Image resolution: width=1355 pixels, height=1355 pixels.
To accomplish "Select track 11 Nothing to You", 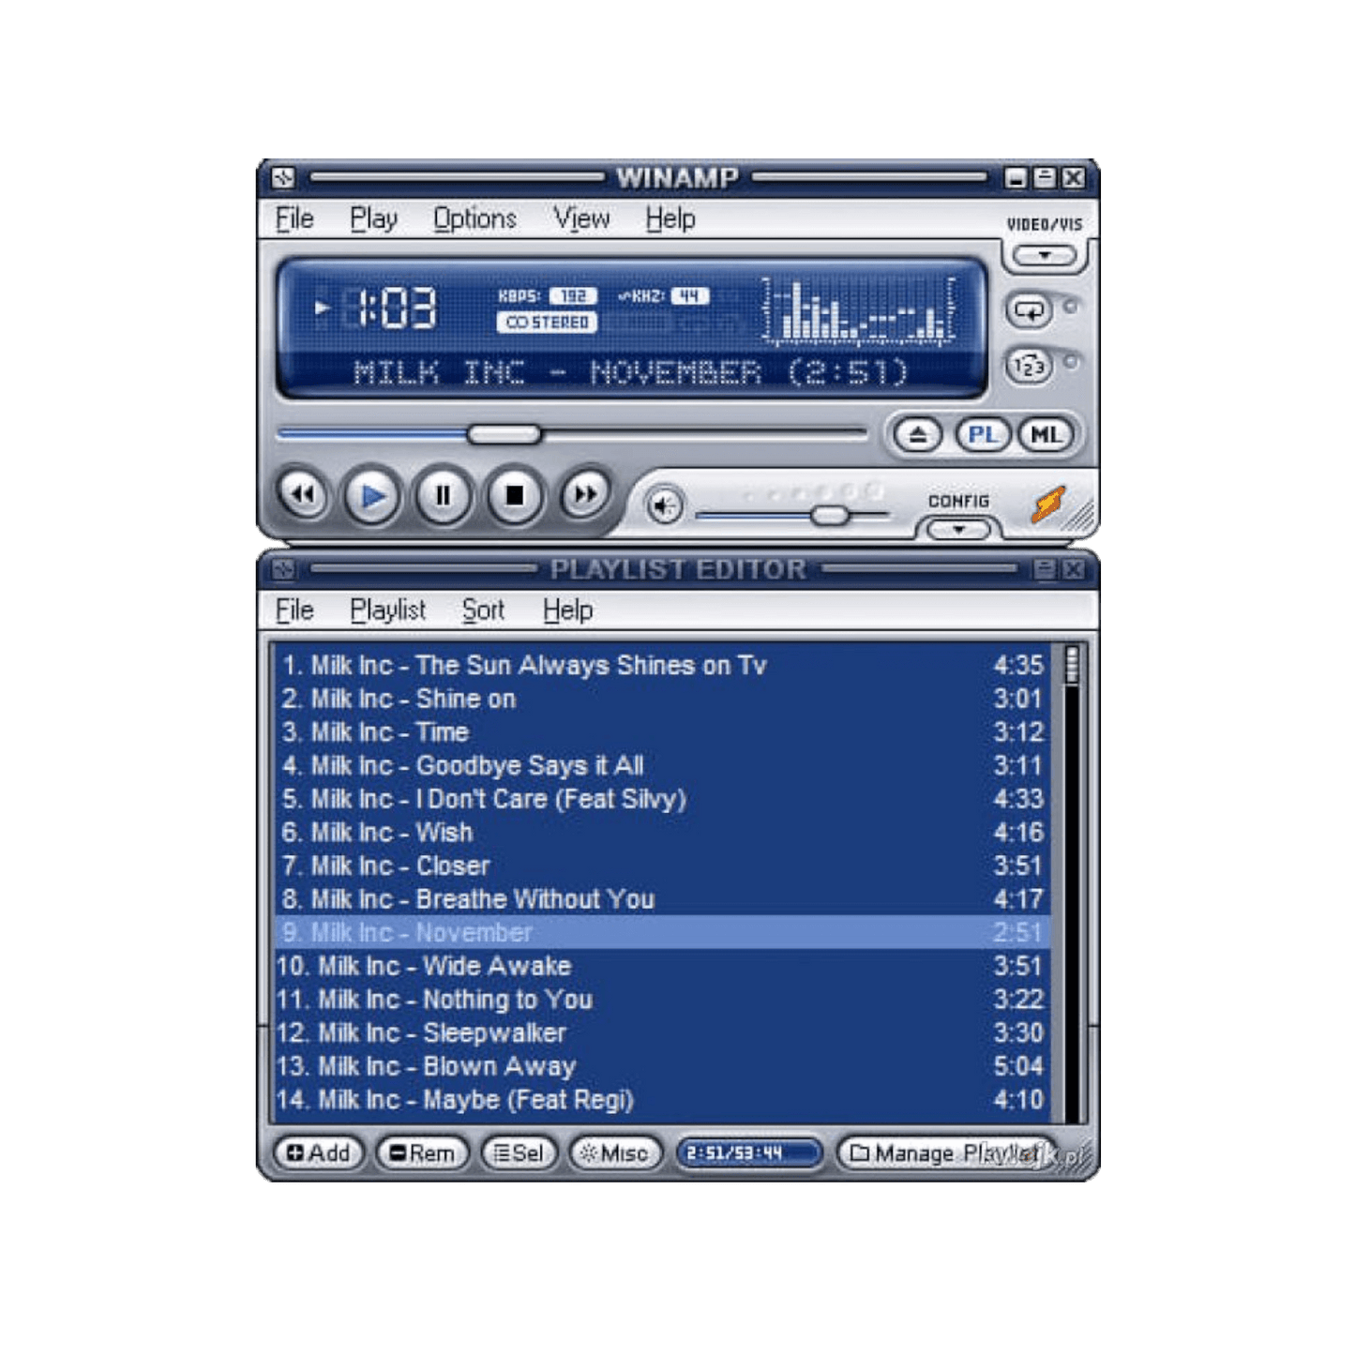I will (x=663, y=1001).
